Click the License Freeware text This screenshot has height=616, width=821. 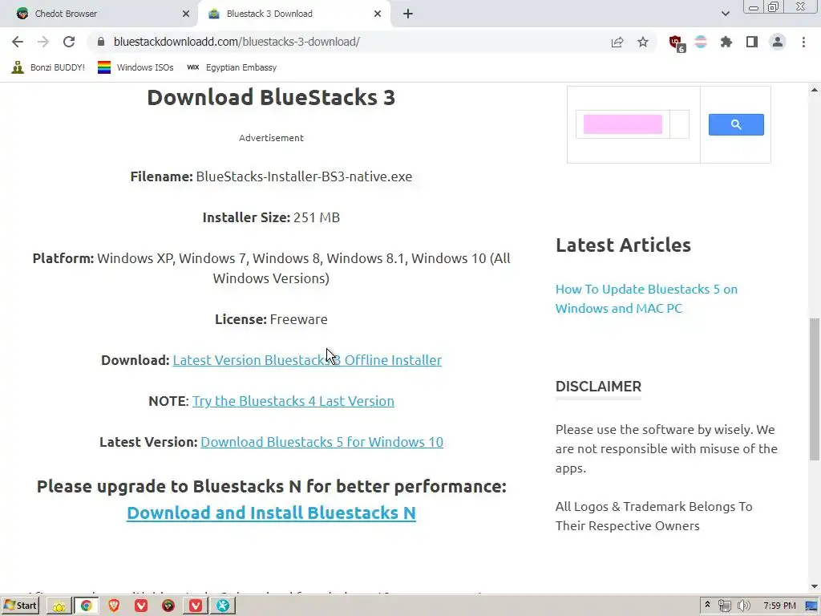click(x=271, y=319)
